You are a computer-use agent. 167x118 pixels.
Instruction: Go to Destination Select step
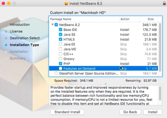point(25,38)
